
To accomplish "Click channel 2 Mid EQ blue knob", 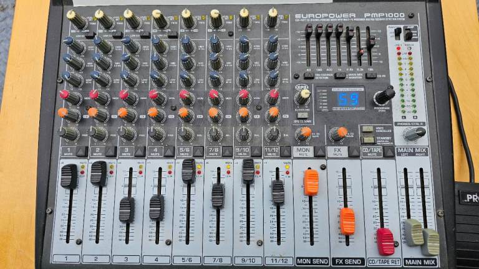I will [102, 61].
